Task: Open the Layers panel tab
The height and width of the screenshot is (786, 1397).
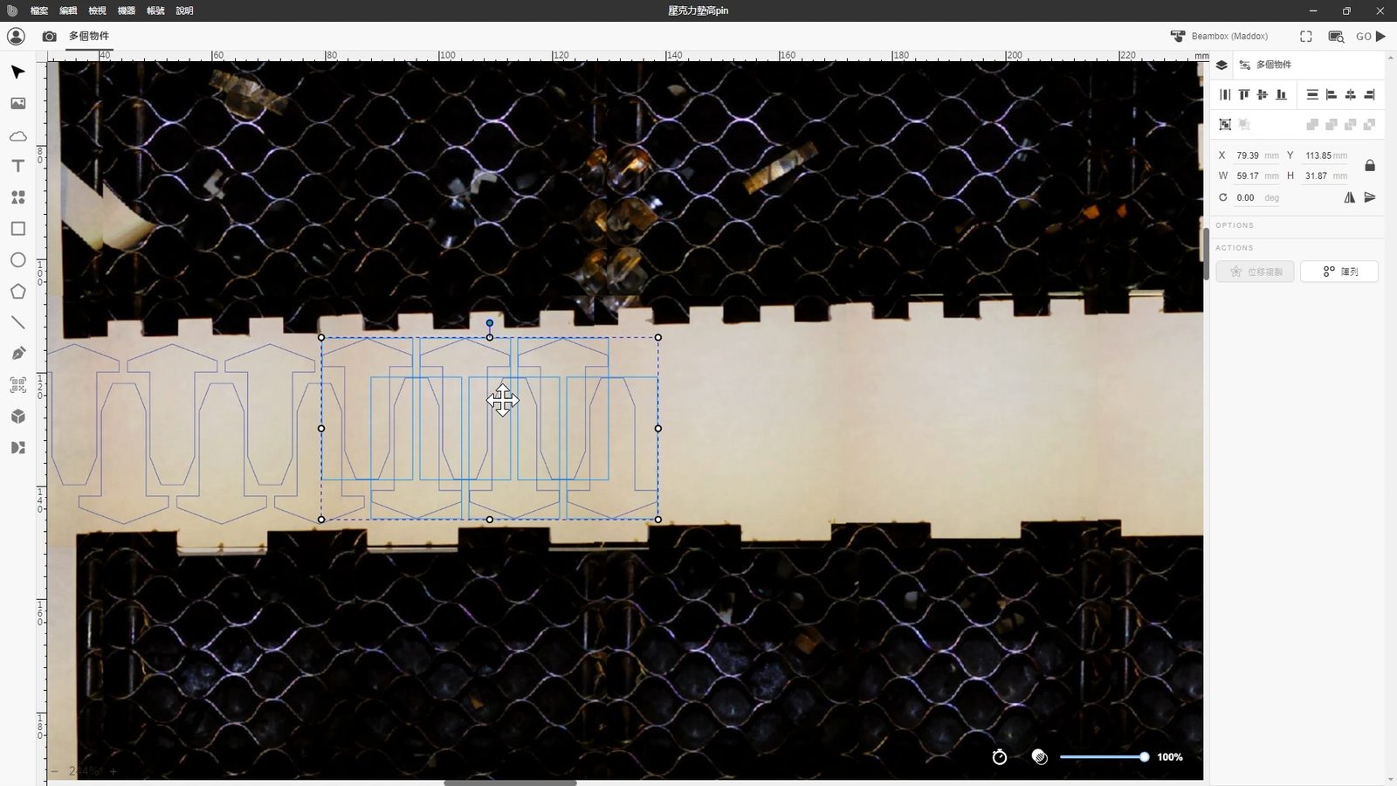Action: [1222, 65]
